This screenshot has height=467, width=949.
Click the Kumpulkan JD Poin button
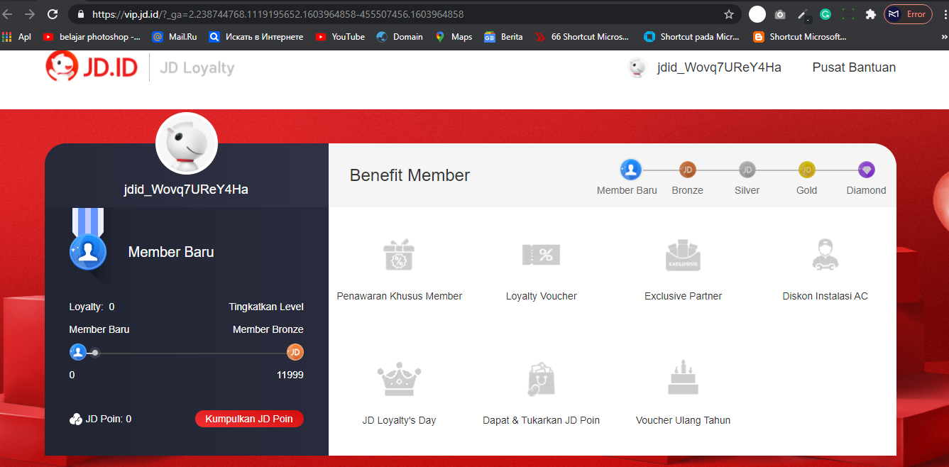pos(249,419)
